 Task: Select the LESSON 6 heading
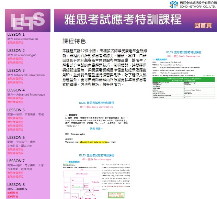pyautogui.click(x=16, y=137)
